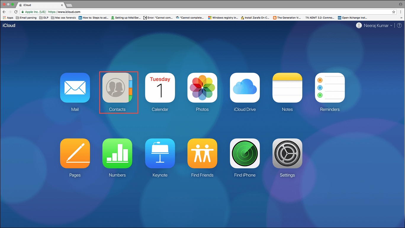Click the Keynote label text
The width and height of the screenshot is (405, 228).
pyautogui.click(x=160, y=175)
